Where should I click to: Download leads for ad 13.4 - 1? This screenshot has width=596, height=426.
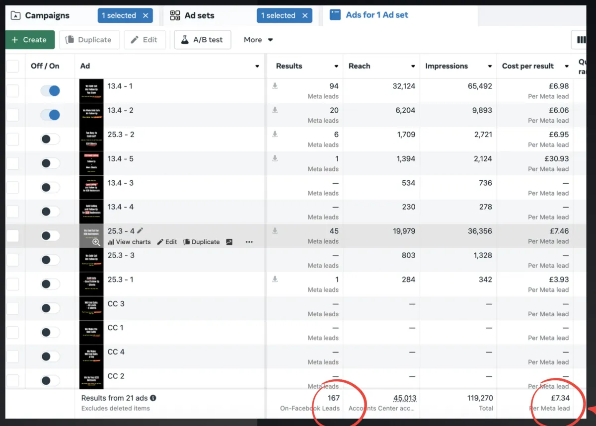click(x=275, y=86)
